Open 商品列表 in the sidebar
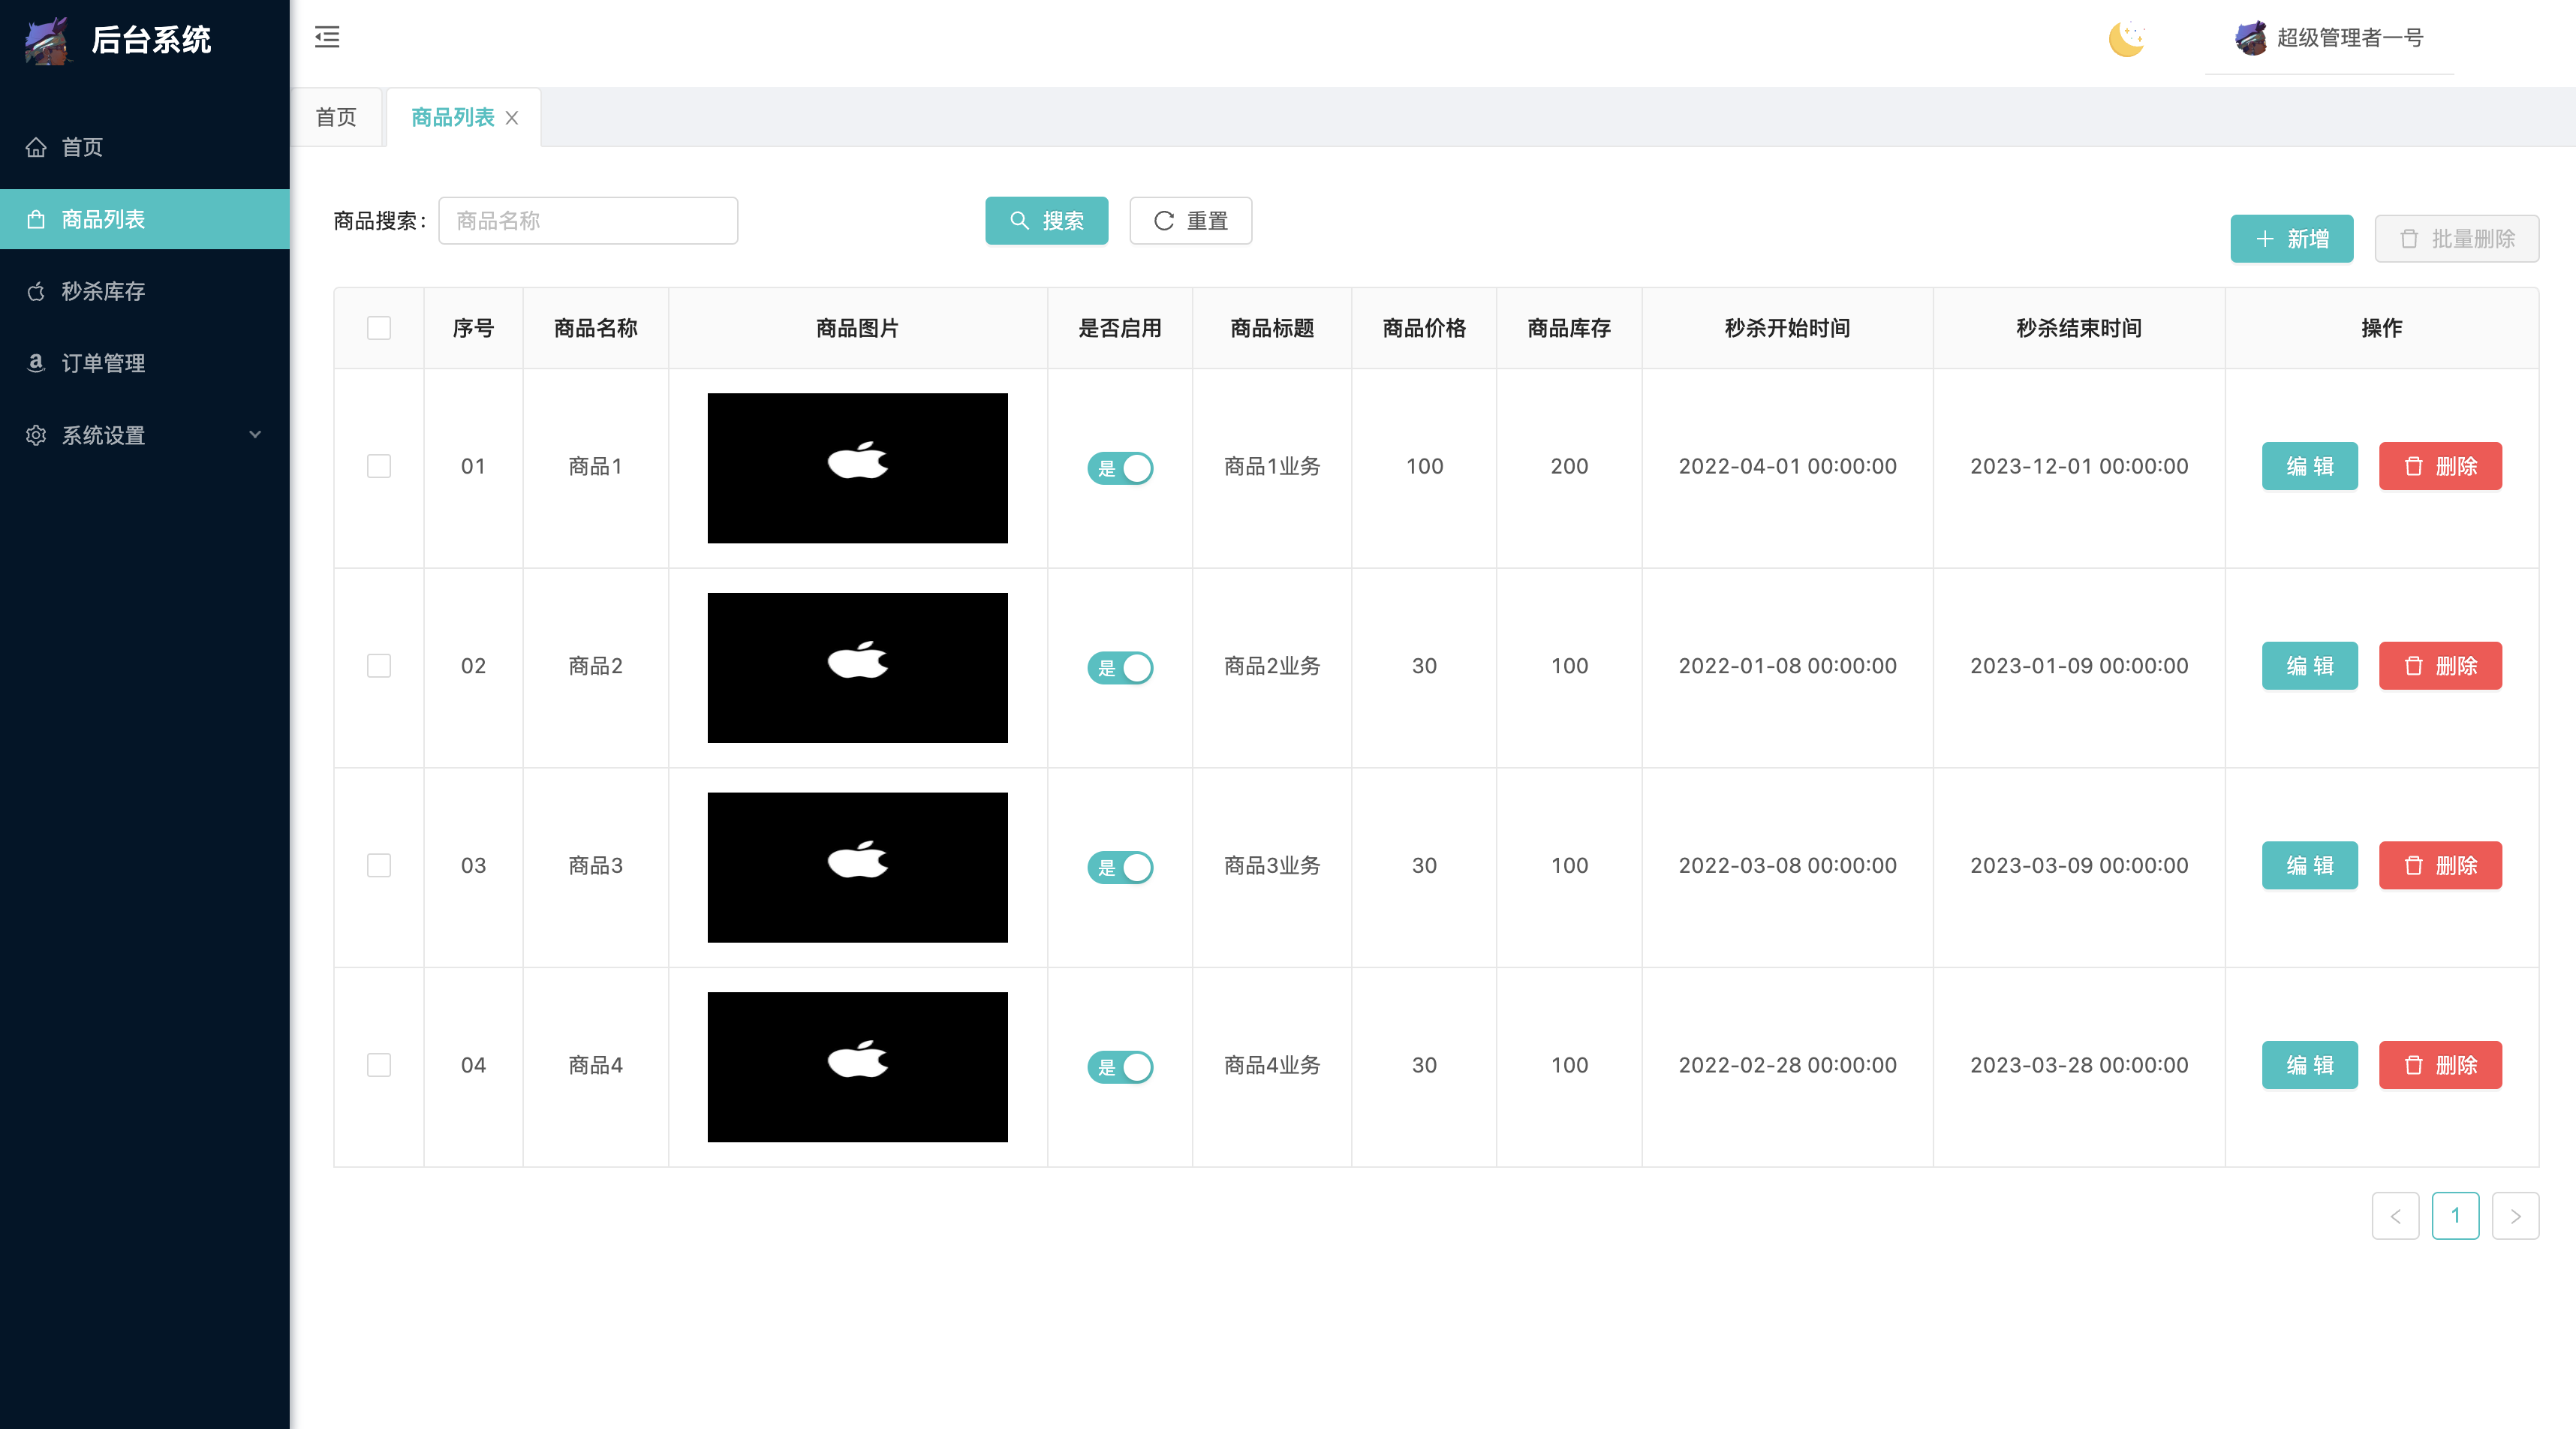This screenshot has height=1429, width=2576. point(145,219)
